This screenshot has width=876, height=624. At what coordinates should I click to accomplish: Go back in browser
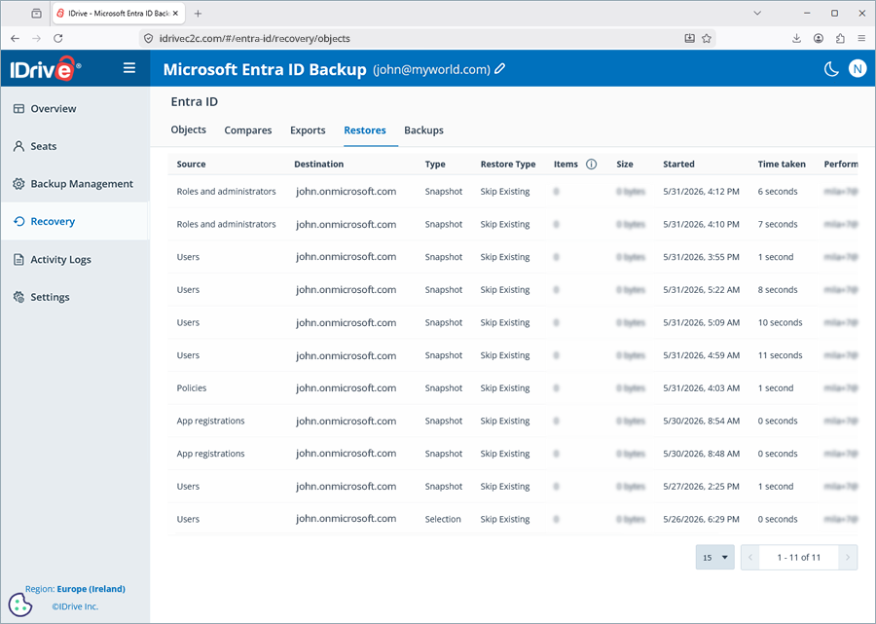coord(15,39)
